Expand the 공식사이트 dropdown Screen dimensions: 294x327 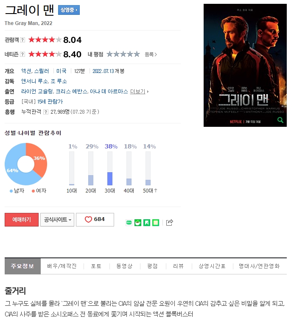pos(57,220)
